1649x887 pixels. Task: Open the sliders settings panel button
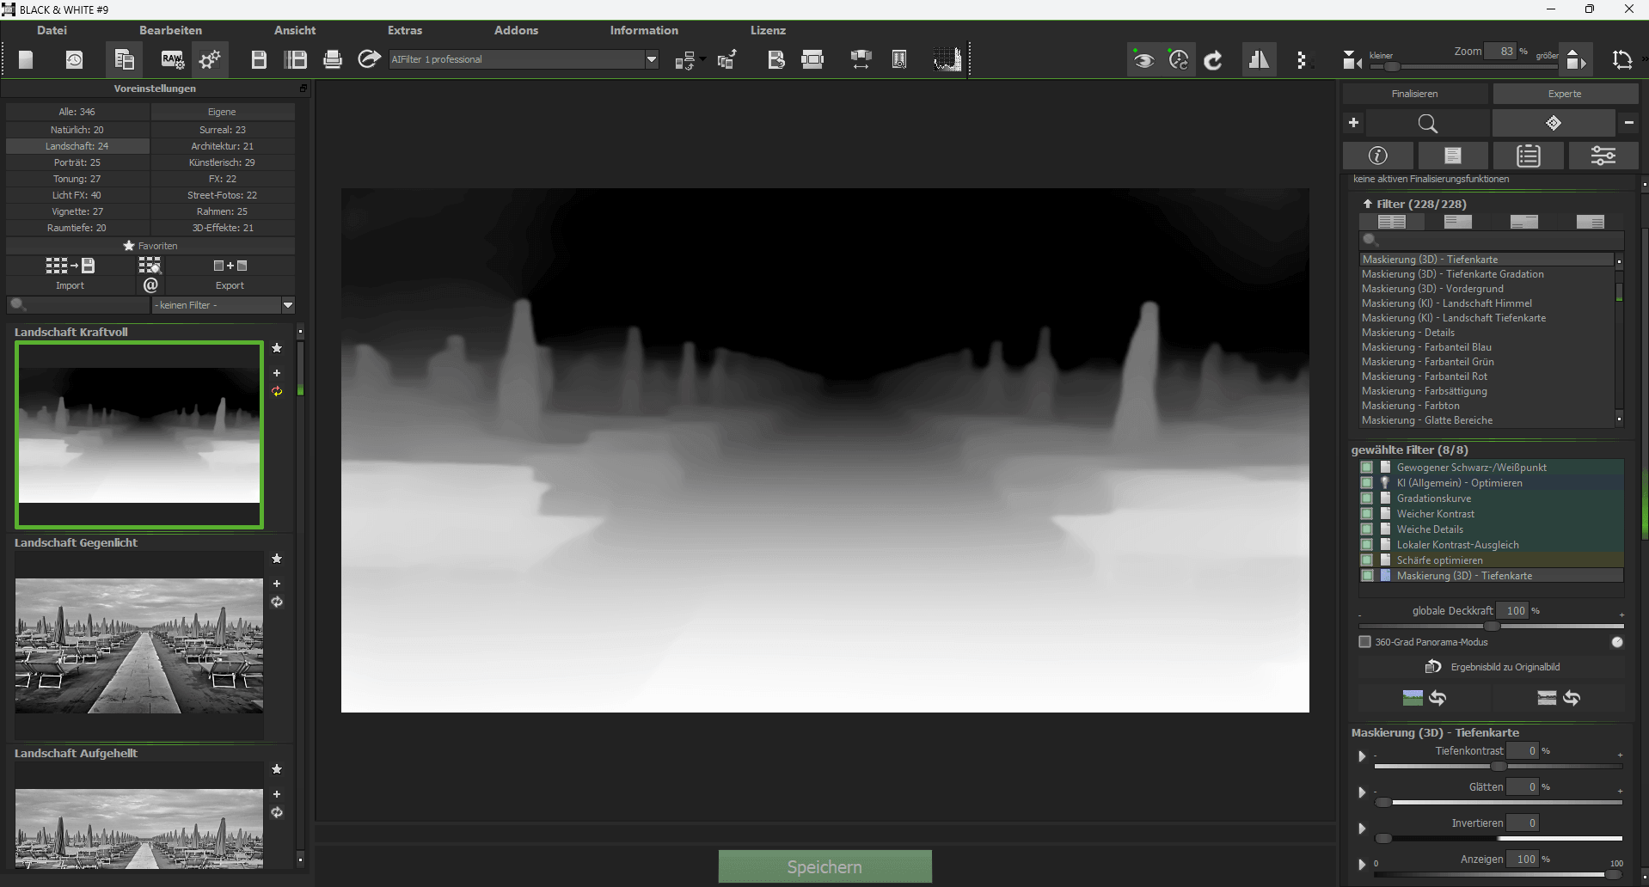[1603, 156]
